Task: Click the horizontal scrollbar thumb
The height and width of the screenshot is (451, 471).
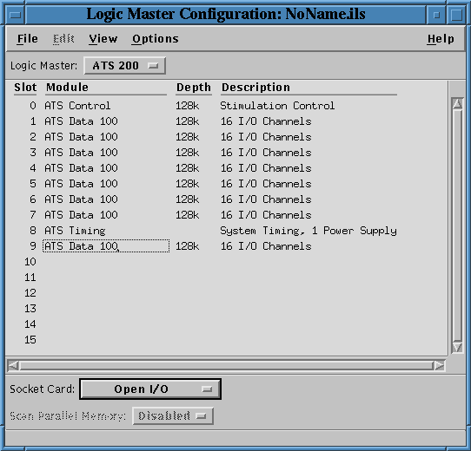Action: (x=226, y=365)
